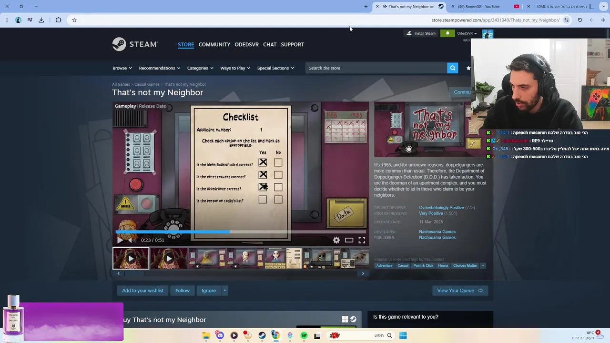Open Very Positive English reviews link

[431, 213]
